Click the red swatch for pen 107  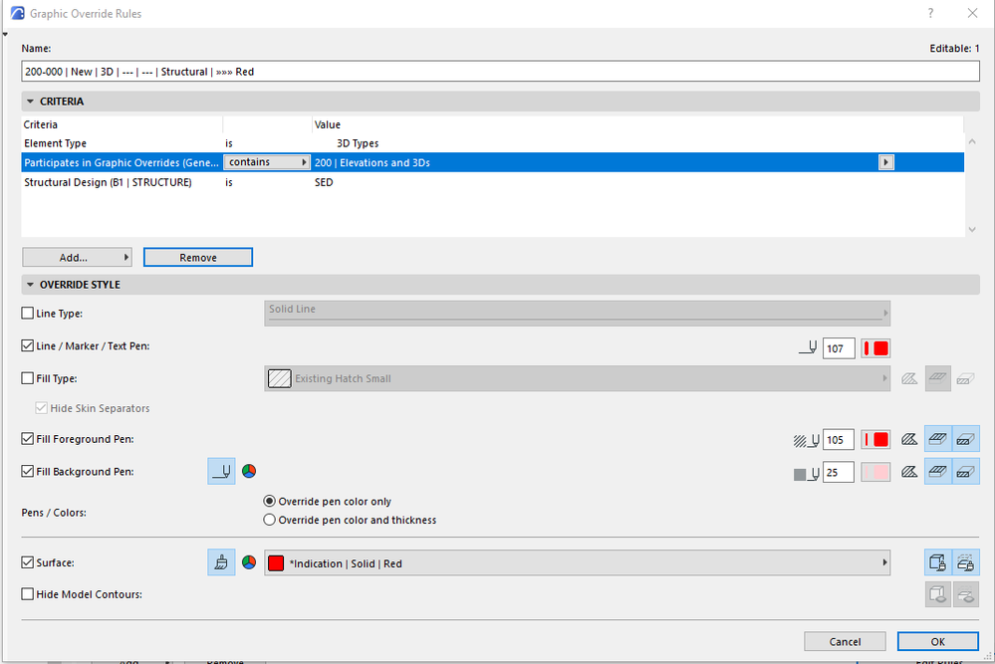click(x=875, y=348)
